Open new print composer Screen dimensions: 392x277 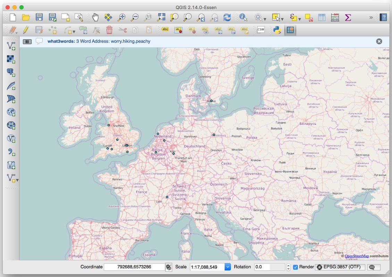click(66, 17)
